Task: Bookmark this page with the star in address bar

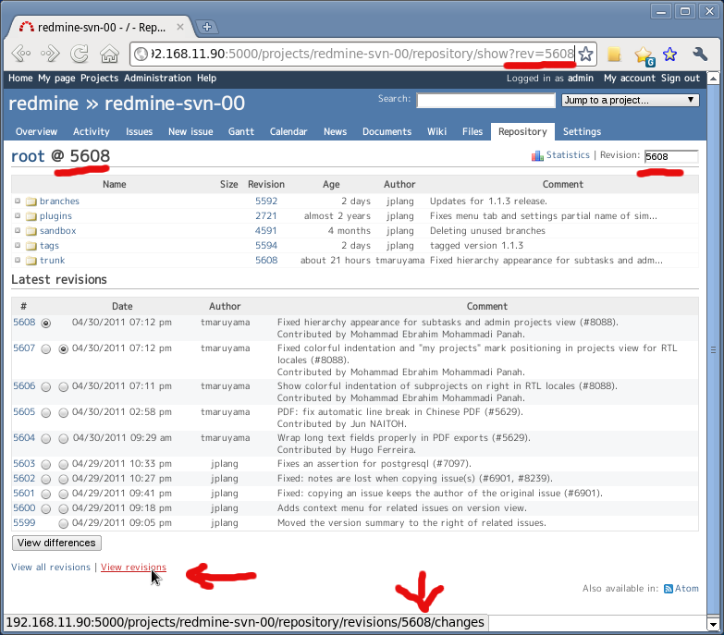Action: [x=585, y=54]
